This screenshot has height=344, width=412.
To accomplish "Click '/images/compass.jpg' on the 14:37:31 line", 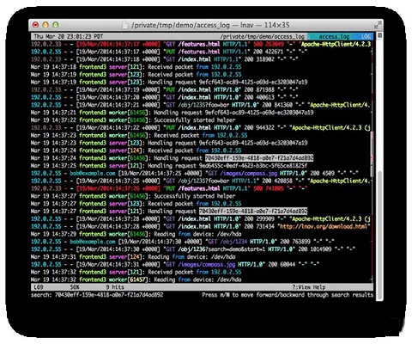I will [x=206, y=264].
